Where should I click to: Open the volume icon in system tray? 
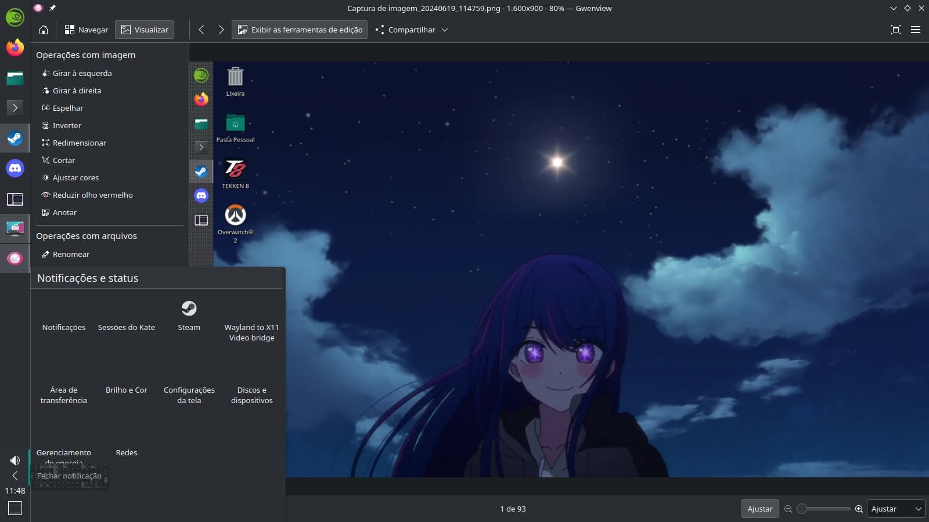click(x=15, y=461)
